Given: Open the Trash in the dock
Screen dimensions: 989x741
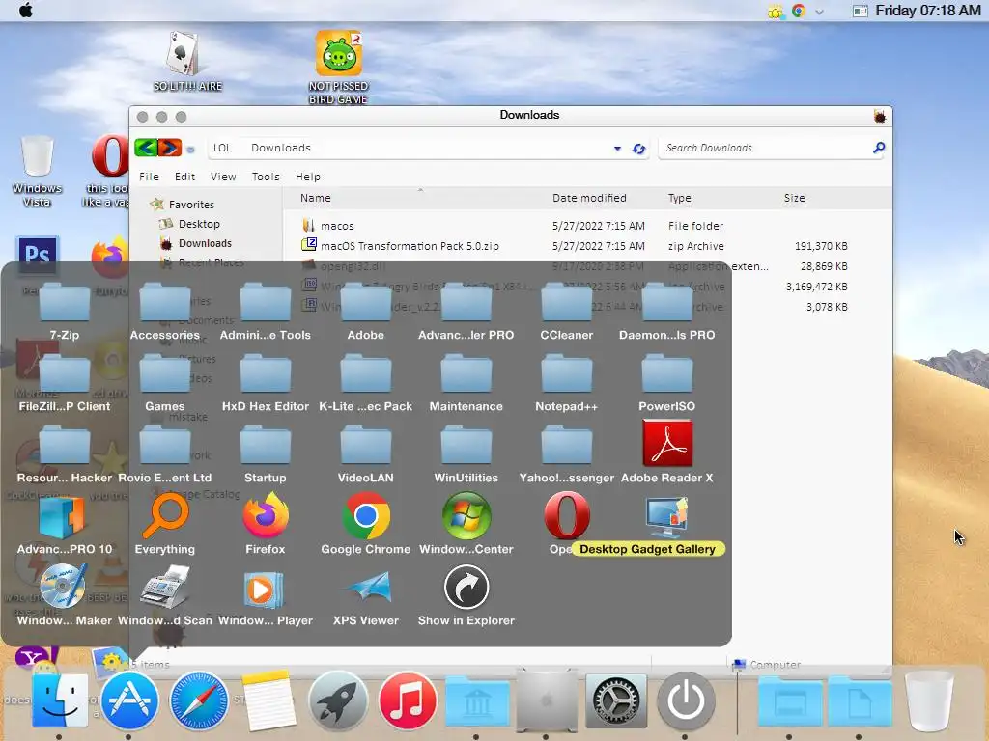Looking at the screenshot, I should [928, 701].
